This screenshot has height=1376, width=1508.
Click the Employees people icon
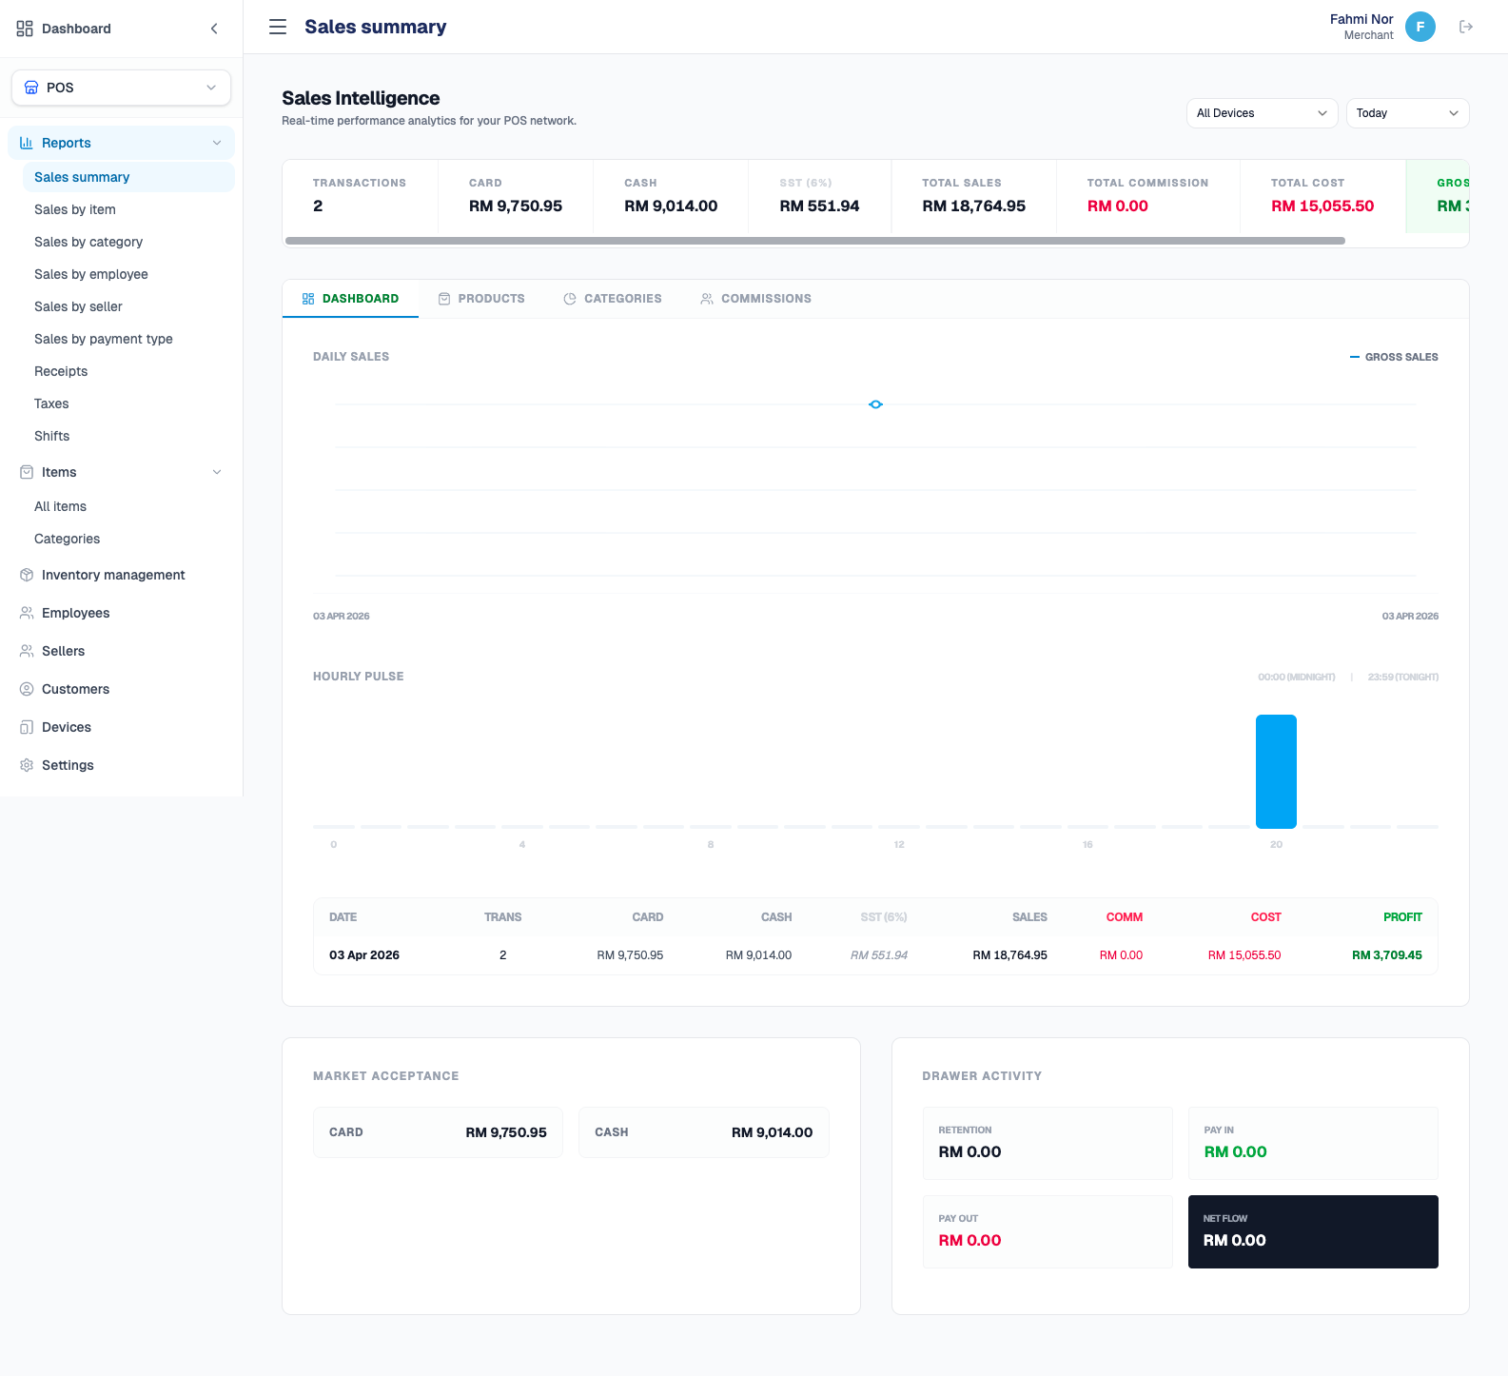[27, 613]
